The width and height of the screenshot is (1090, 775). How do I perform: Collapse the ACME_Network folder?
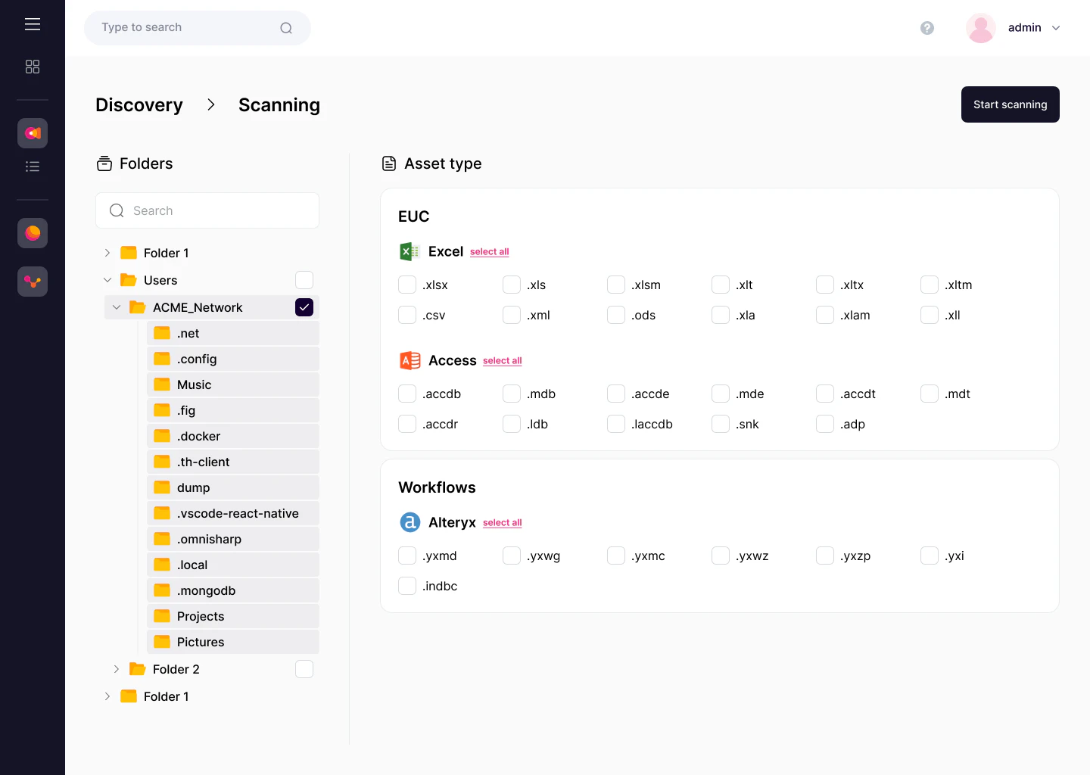(117, 307)
